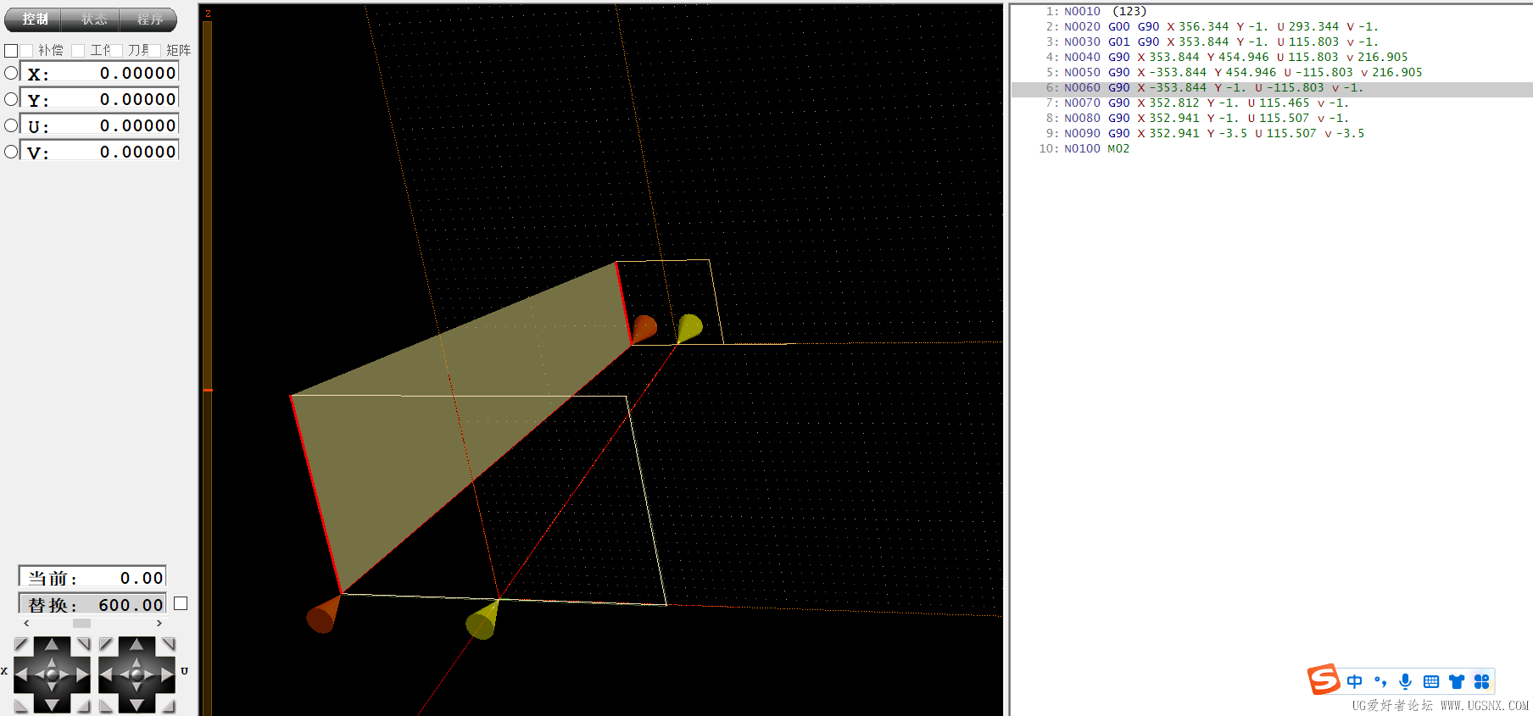Viewport: 1533px width, 716px height.
Task: Click the Y coordinate value field
Action: tap(99, 99)
